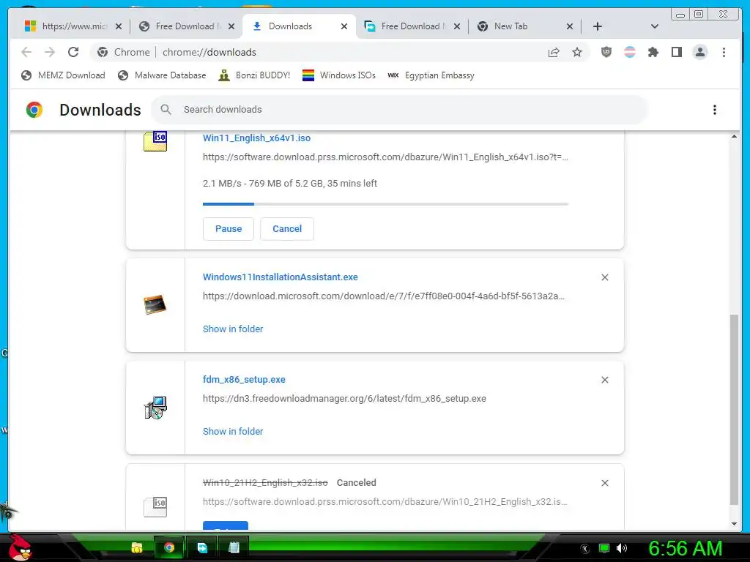
Task: Expand the tab search chevron
Action: [x=655, y=26]
